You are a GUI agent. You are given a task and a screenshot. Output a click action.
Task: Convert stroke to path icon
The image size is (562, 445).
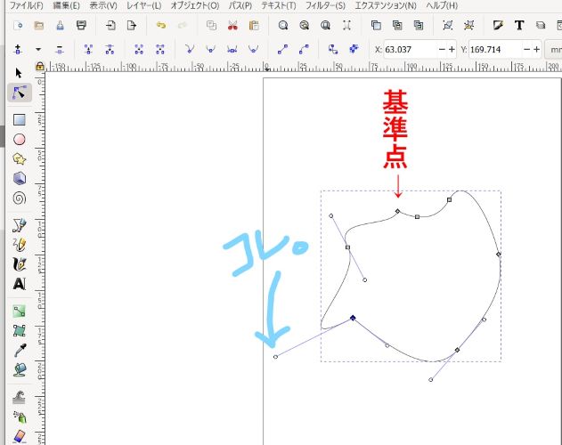pos(354,49)
